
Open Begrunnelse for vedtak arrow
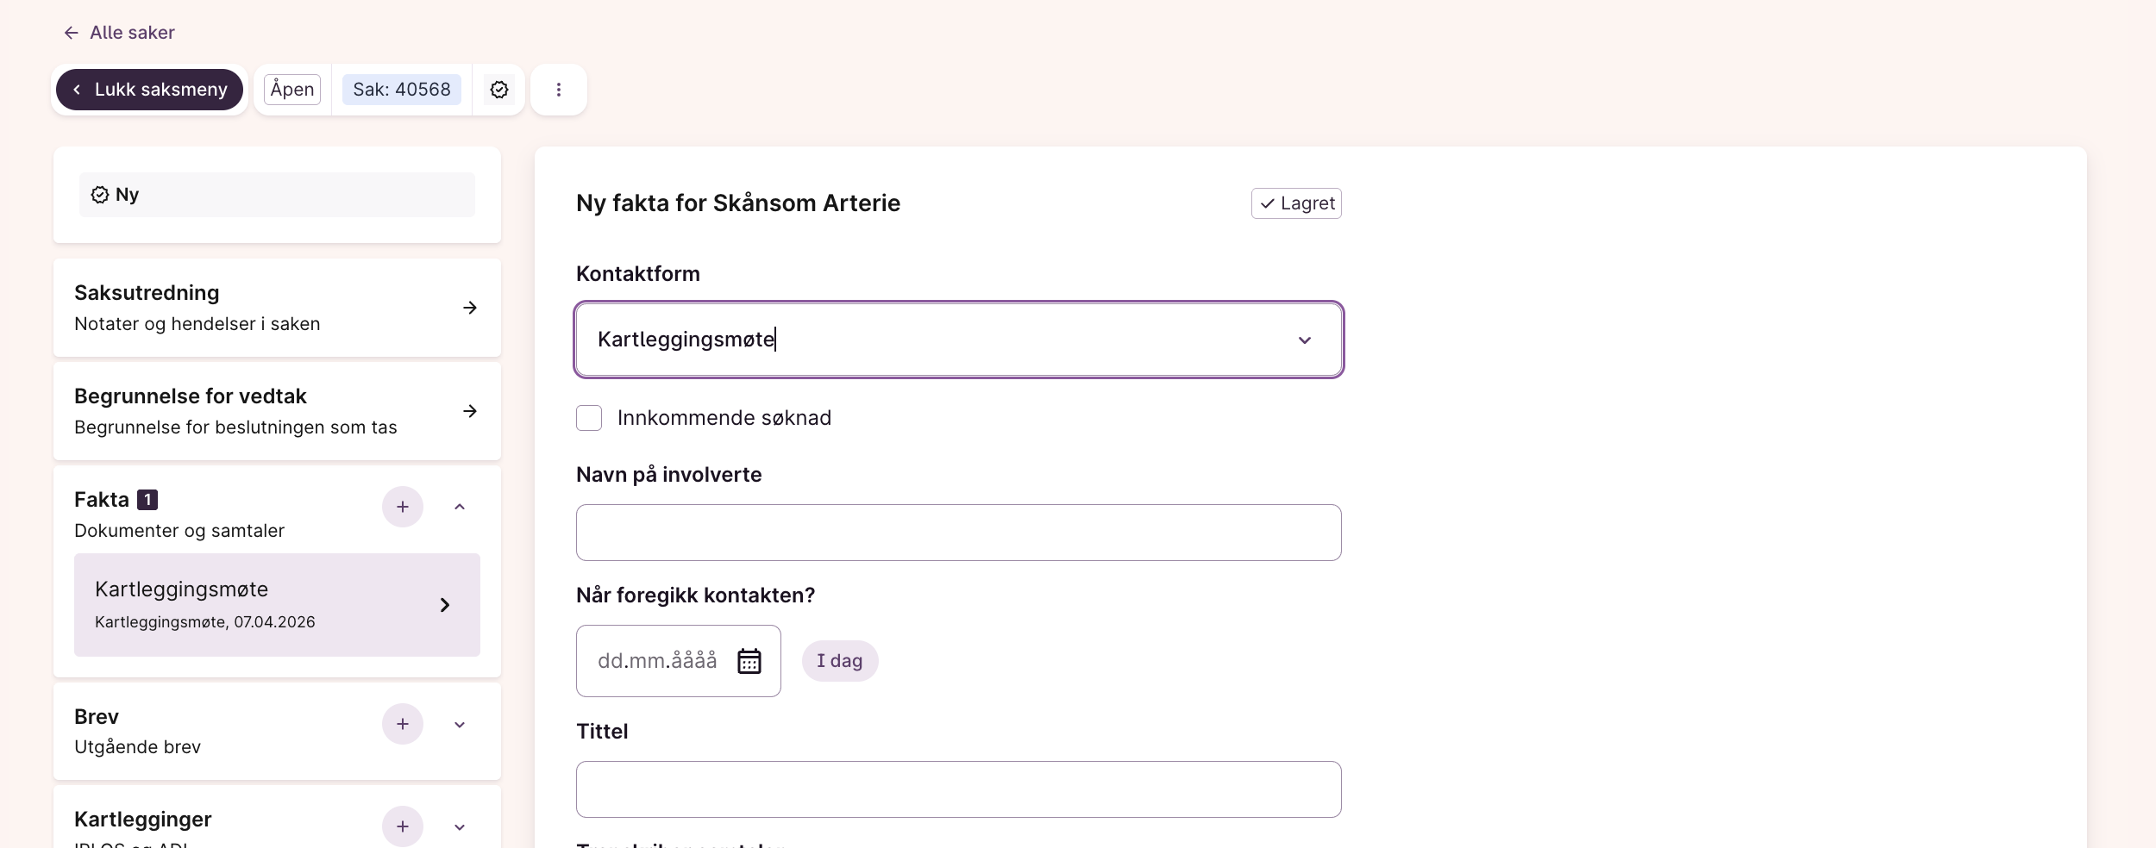[470, 411]
